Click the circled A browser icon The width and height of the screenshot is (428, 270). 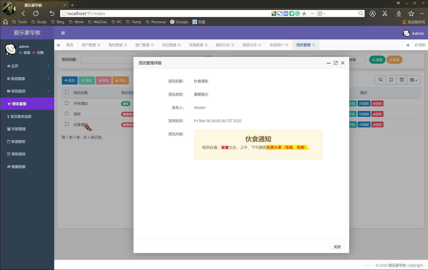click(372, 13)
